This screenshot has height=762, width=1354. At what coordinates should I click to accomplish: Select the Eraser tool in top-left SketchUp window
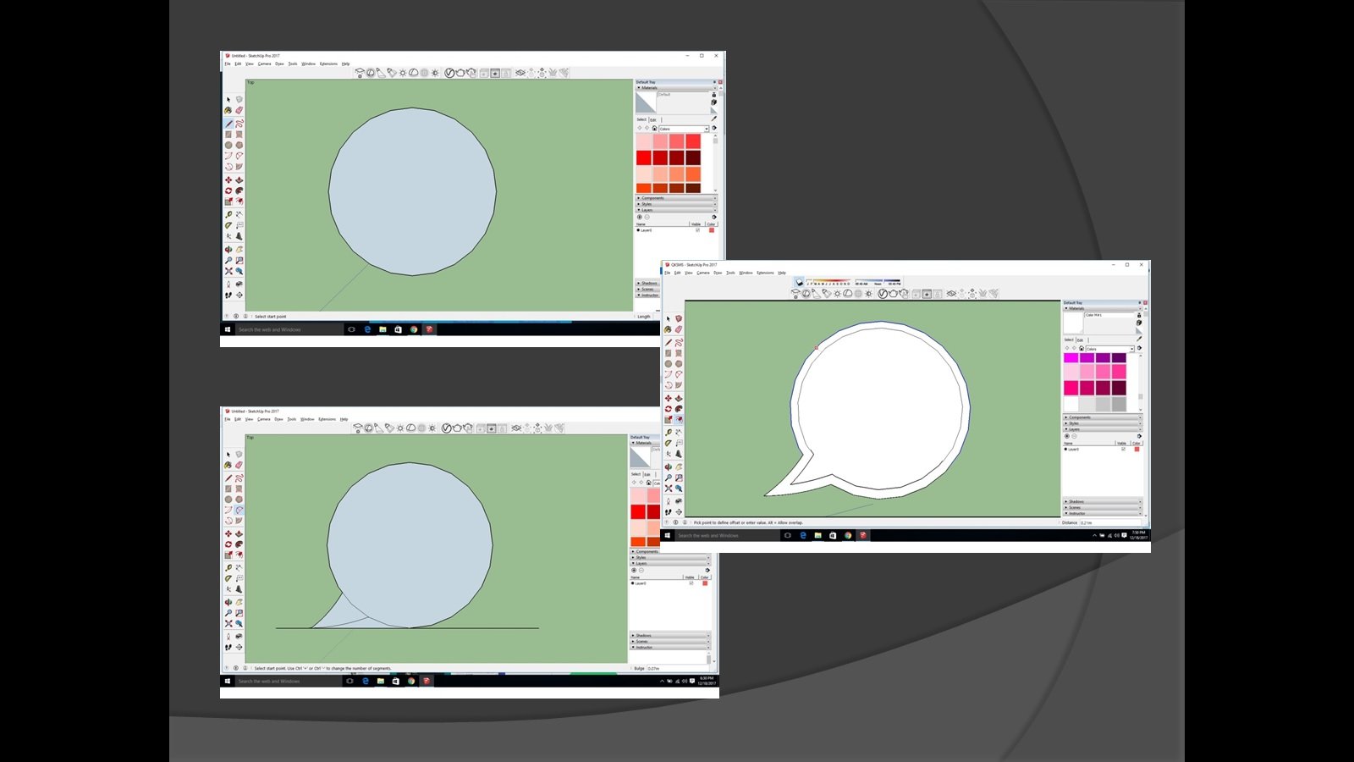click(x=239, y=110)
